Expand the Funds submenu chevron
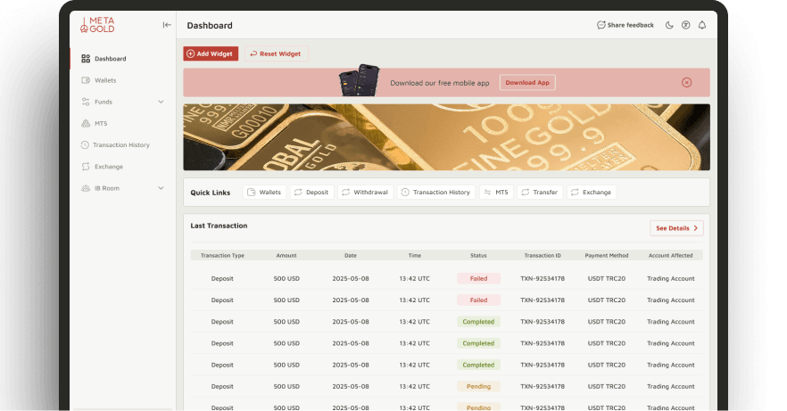This screenshot has width=787, height=411. click(161, 102)
